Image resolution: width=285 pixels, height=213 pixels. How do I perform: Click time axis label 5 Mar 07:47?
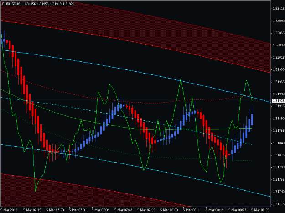pyautogui.click(x=124, y=210)
